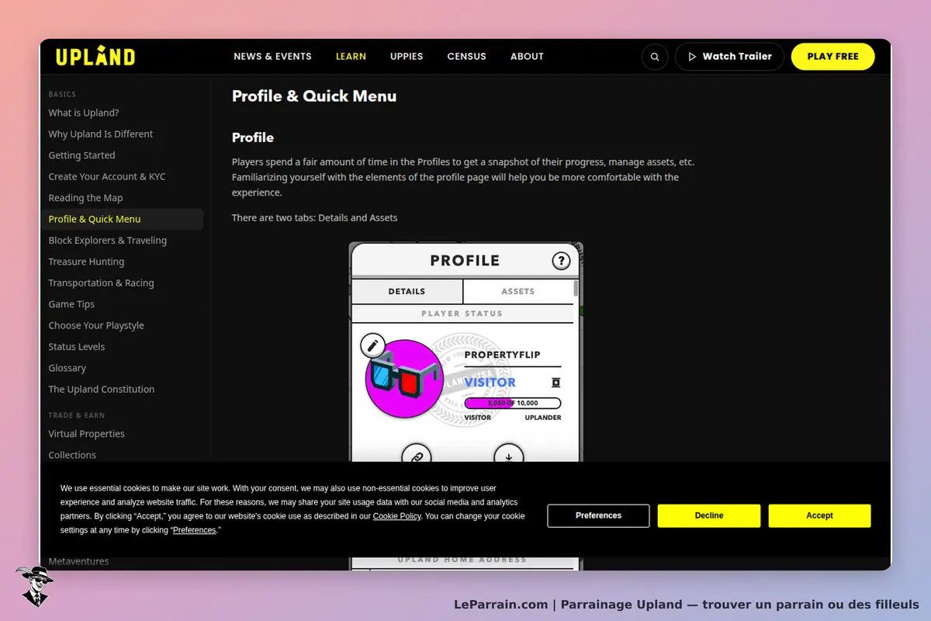Screen dimensions: 931x621
Task: Open the CENSUS menu
Action: pyautogui.click(x=466, y=57)
